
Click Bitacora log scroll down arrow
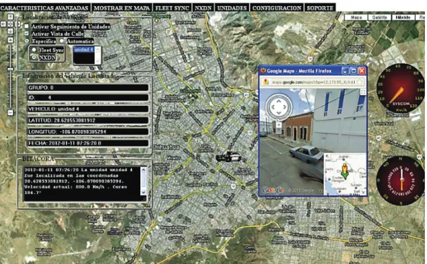pos(143,192)
